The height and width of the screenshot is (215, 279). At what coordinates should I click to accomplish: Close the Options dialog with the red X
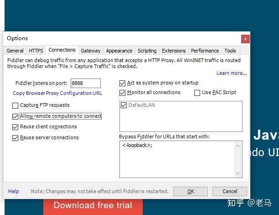pyautogui.click(x=245, y=39)
